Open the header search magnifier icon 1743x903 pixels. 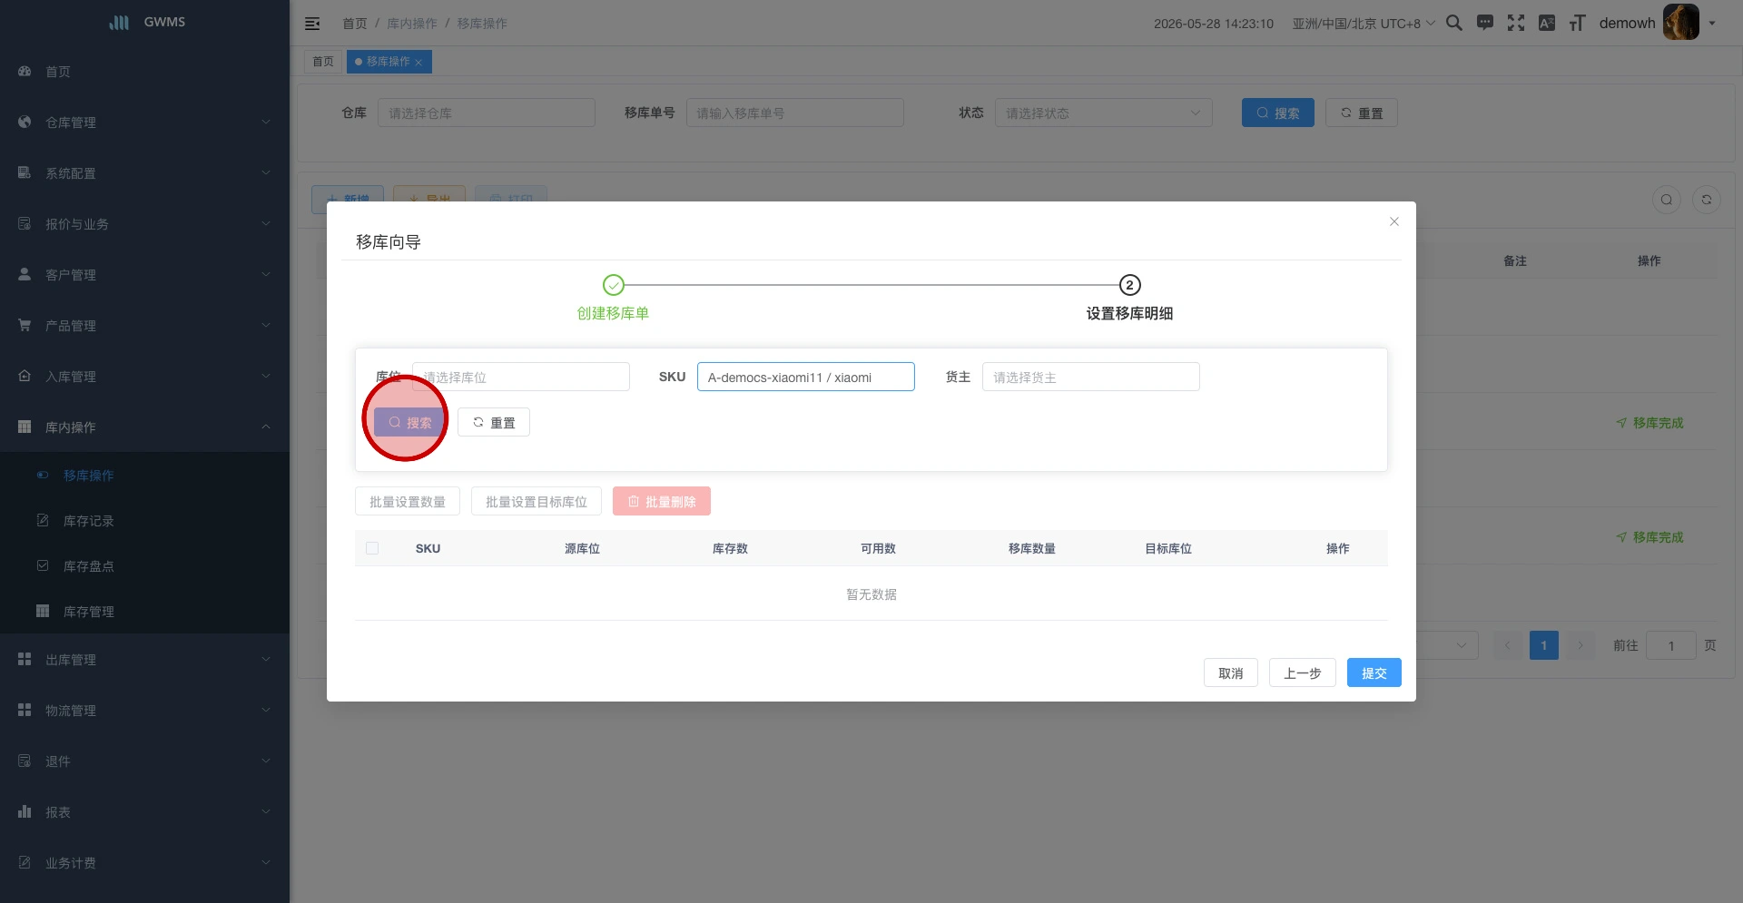[x=1453, y=23]
